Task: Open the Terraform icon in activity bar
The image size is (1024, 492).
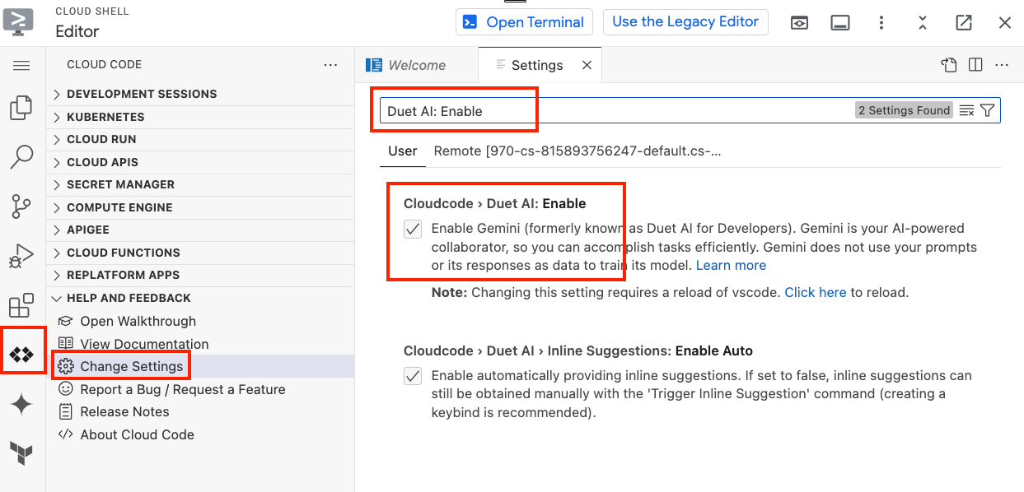Action: [x=21, y=453]
